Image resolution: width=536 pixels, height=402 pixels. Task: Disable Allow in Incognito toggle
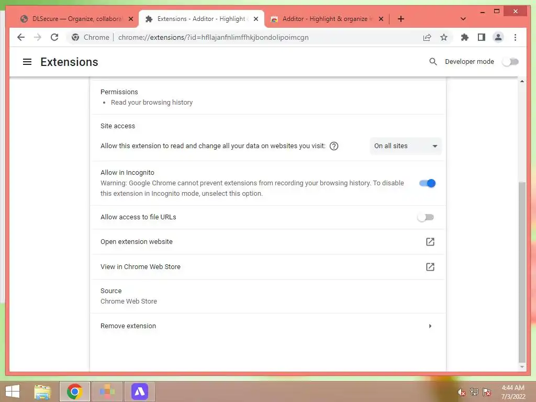click(427, 183)
